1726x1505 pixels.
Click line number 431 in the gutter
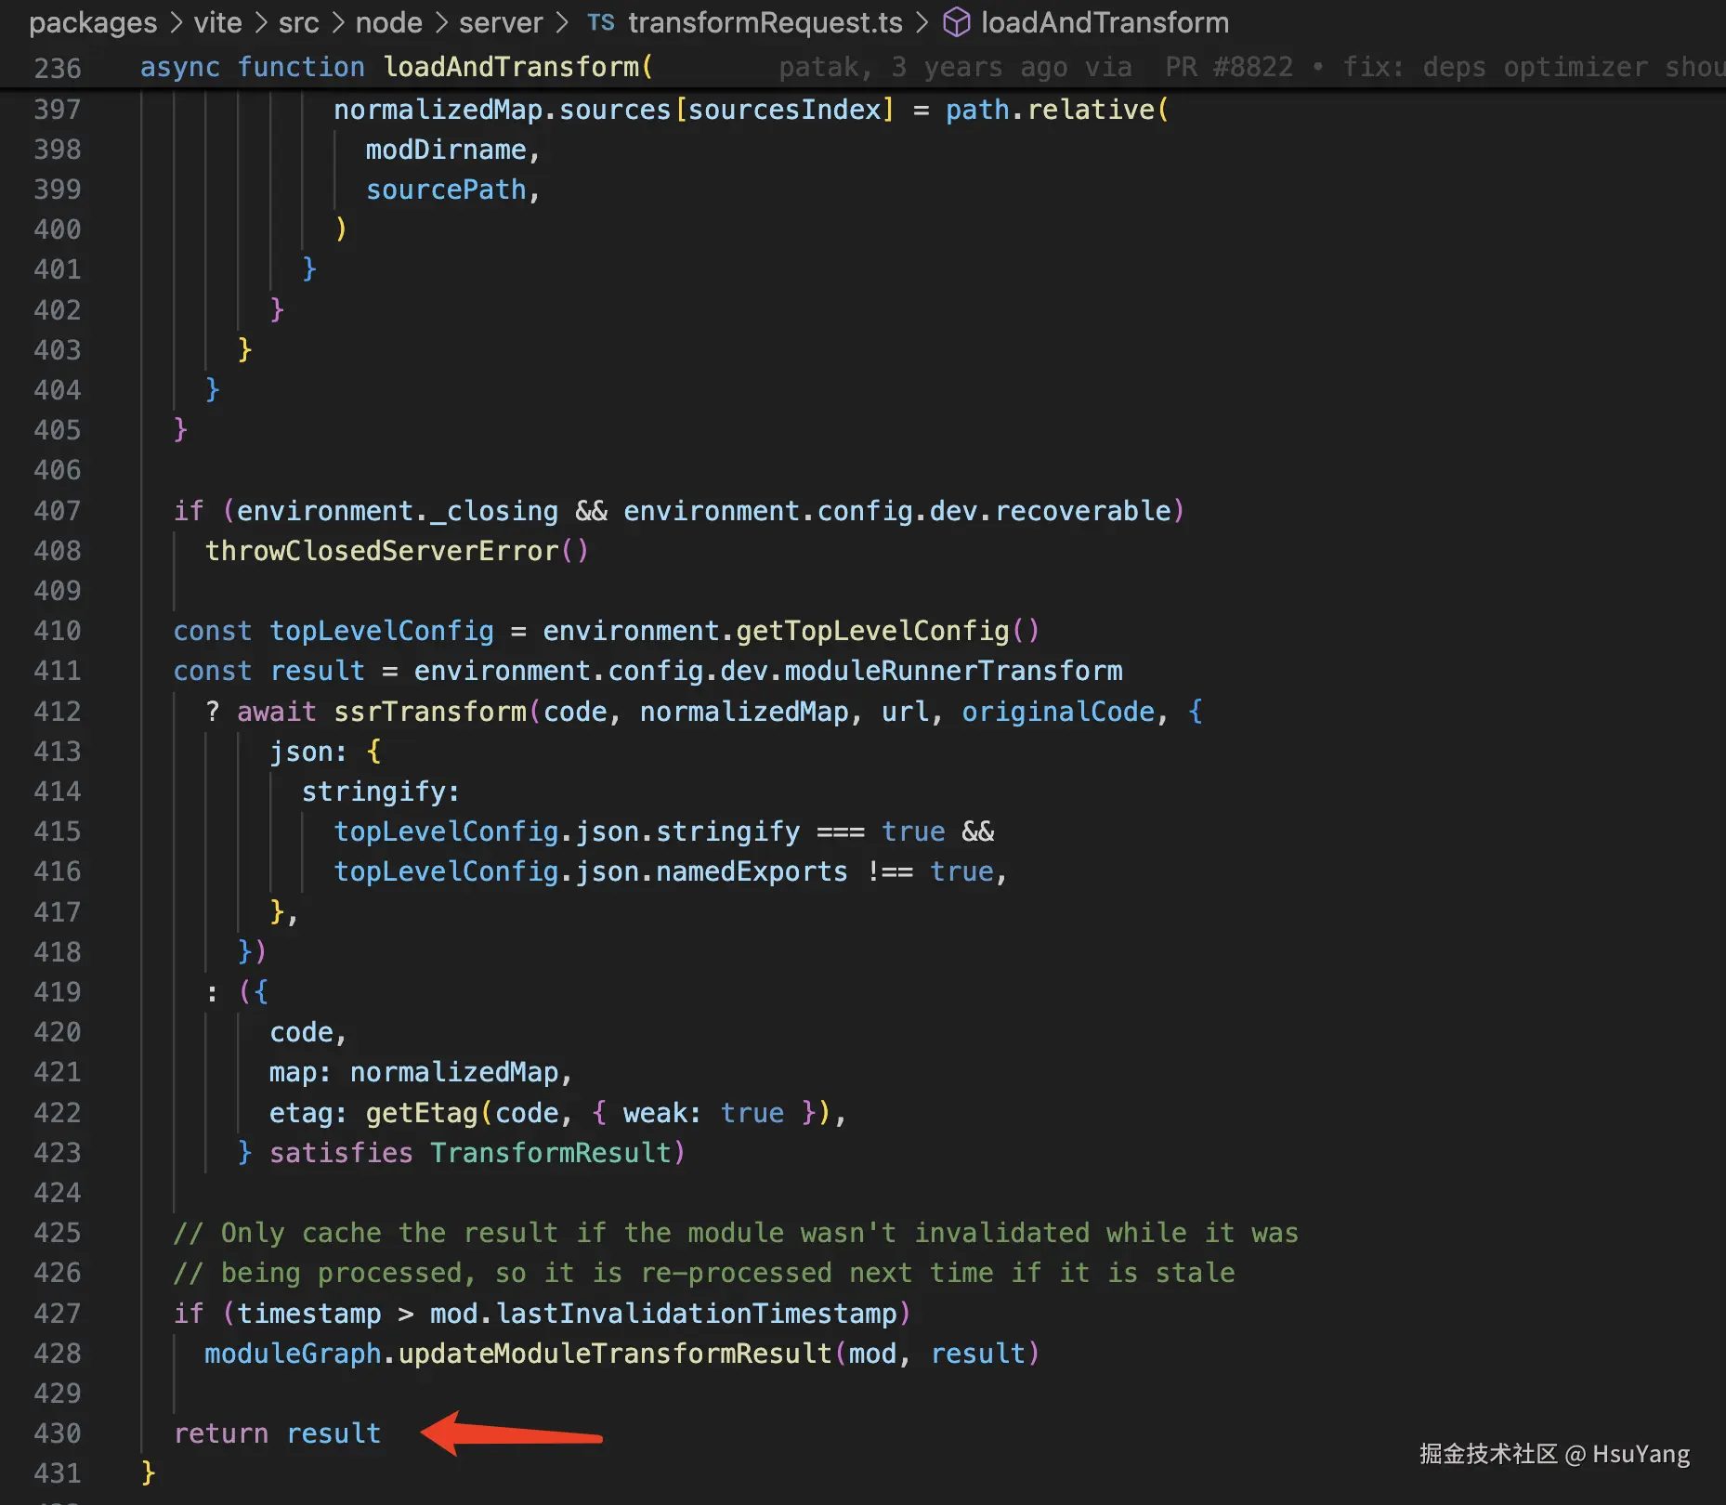tap(58, 1473)
